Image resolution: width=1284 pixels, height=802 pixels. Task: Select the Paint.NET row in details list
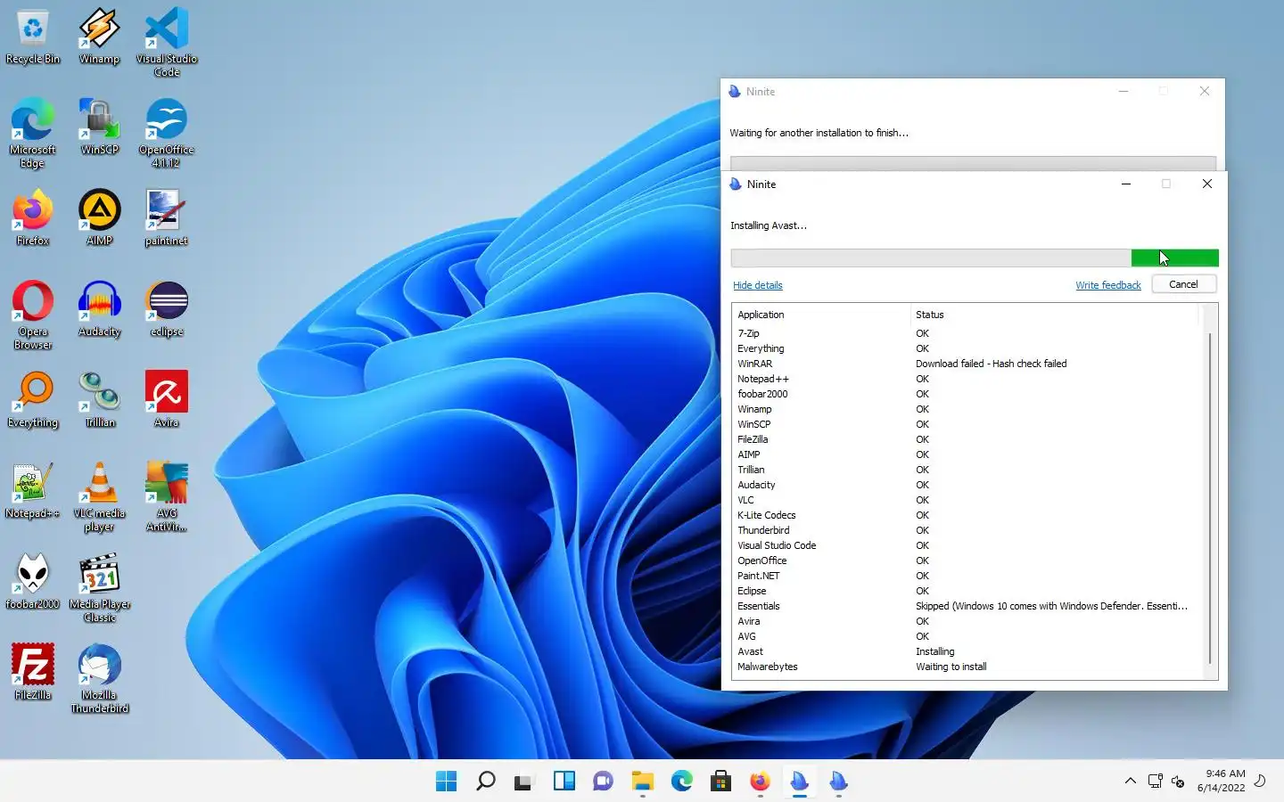(x=967, y=576)
